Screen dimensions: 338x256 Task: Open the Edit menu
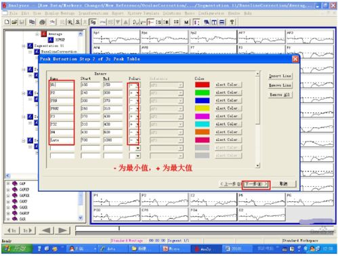coord(25,14)
